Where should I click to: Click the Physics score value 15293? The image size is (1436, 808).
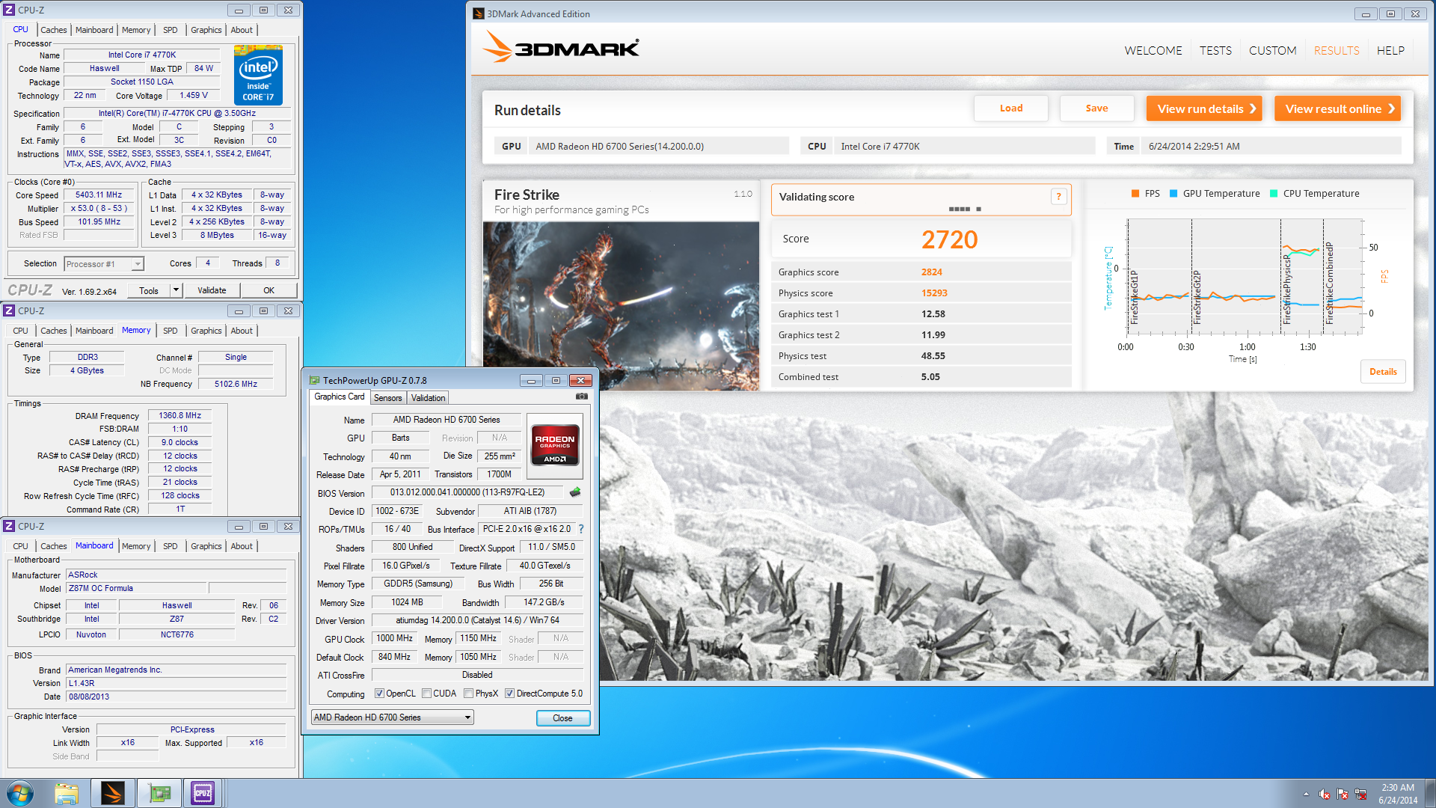934,293
